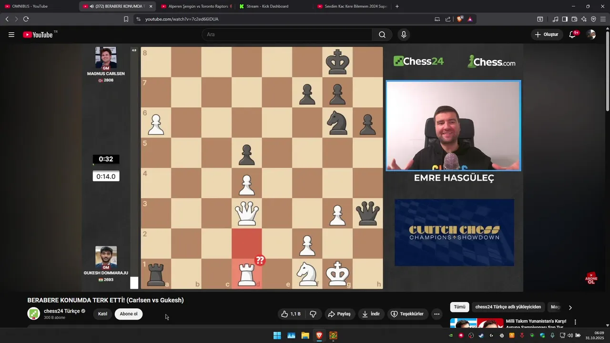Open the YouTube guide hamburger menu
This screenshot has height=343, width=610.
[x=11, y=35]
